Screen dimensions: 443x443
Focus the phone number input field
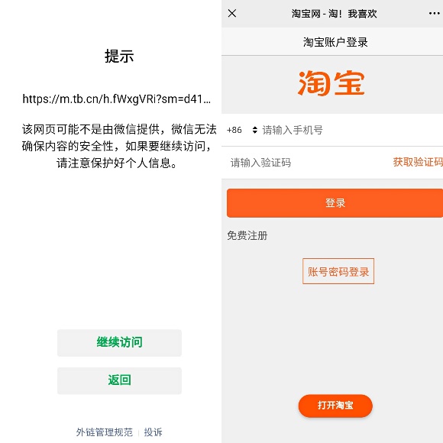coord(352,130)
